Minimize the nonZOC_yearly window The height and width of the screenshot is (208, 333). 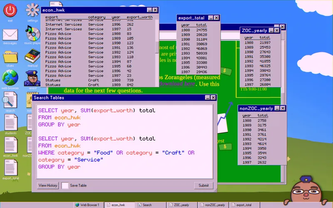tap(277, 108)
